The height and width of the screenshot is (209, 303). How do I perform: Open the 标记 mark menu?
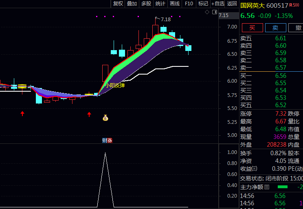pos(203,4)
